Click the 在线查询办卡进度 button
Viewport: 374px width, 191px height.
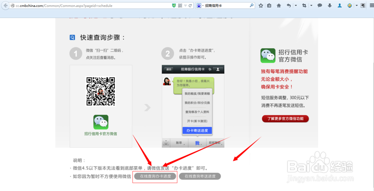[155, 176]
